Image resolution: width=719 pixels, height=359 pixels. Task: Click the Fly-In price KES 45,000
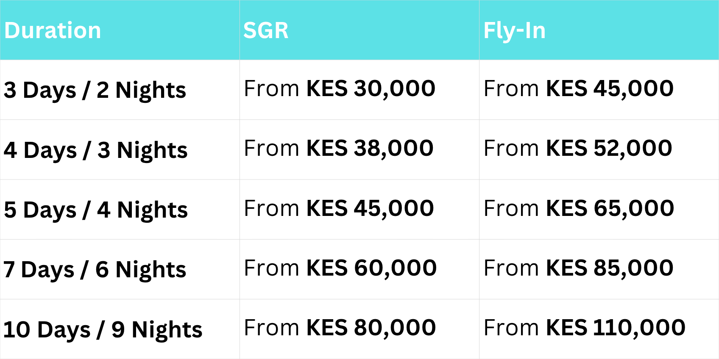tap(610, 88)
